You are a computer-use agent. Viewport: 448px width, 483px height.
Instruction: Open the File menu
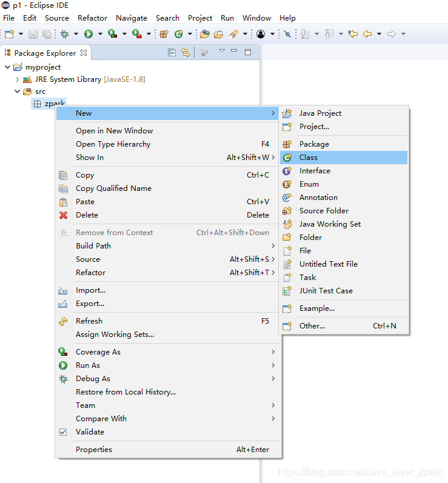click(8, 18)
